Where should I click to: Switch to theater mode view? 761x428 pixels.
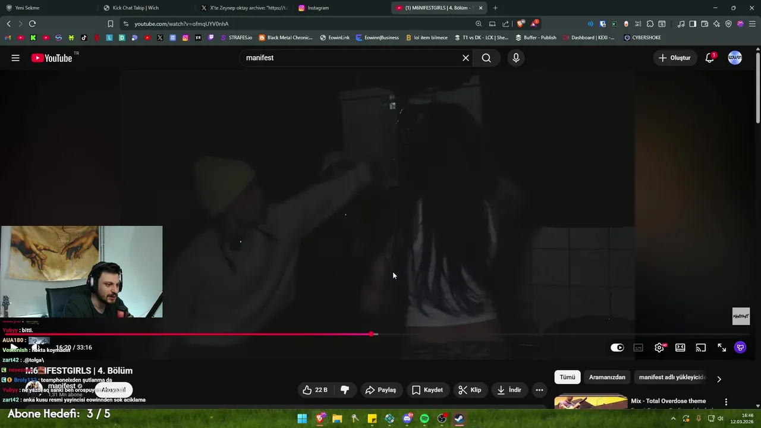pos(680,348)
